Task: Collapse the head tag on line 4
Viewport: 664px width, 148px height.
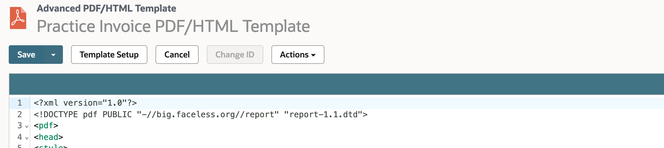Action: [27, 138]
